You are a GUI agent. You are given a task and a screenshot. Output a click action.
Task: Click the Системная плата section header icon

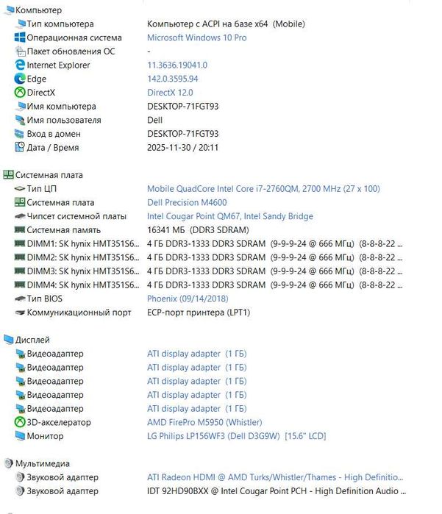point(8,175)
